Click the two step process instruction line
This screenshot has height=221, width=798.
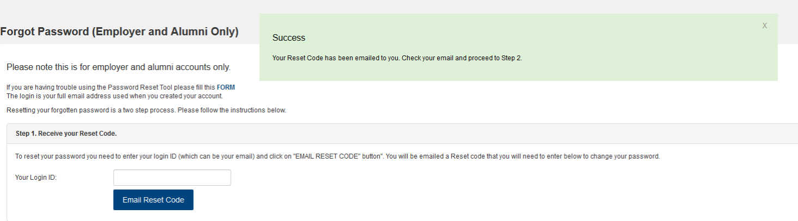pos(146,111)
